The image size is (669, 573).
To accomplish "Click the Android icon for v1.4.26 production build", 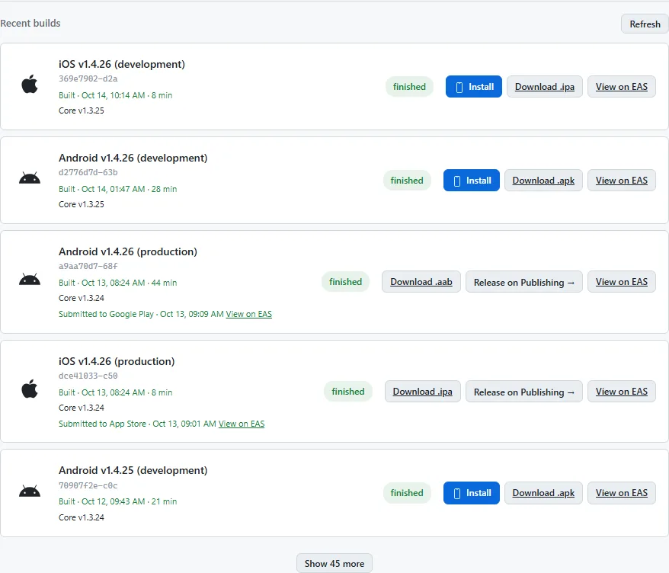I will [x=30, y=280].
